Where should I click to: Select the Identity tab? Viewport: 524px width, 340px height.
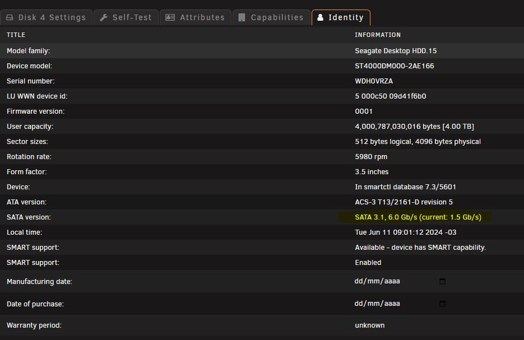(341, 17)
